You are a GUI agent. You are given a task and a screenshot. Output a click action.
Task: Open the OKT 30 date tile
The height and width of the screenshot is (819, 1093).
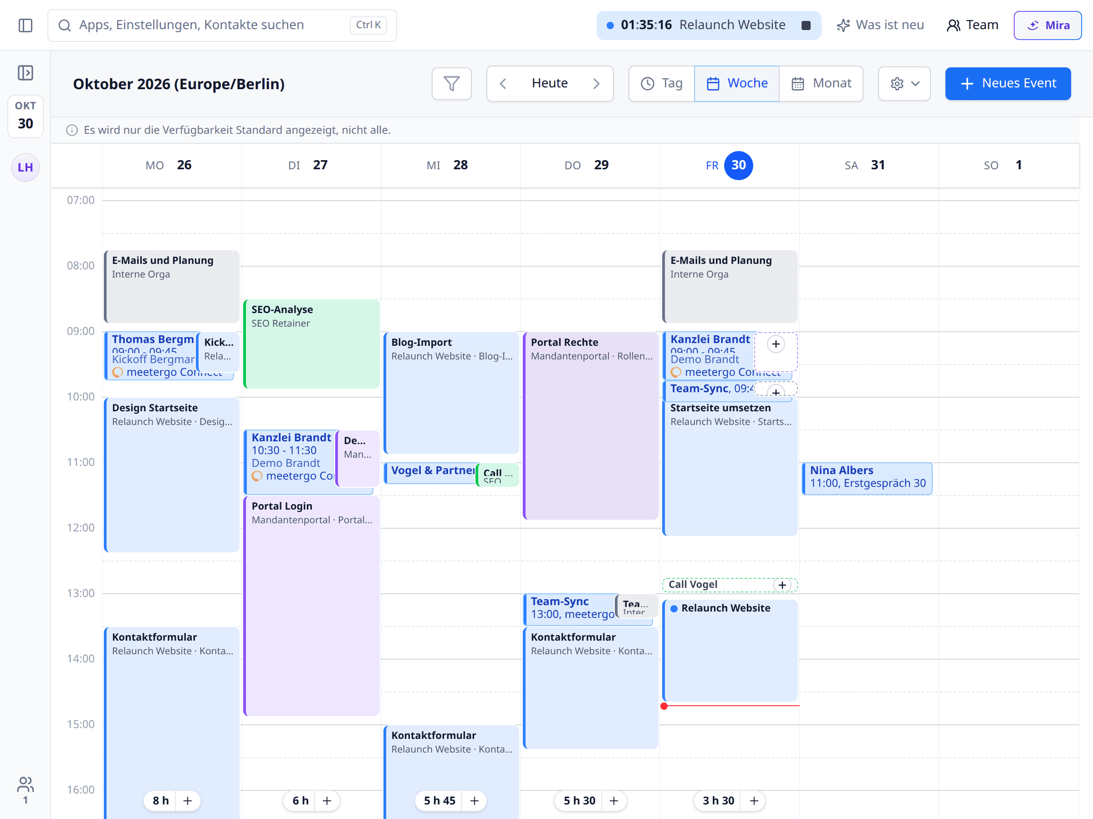[25, 116]
